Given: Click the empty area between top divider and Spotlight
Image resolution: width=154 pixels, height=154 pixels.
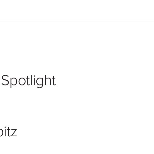Looking at the screenshot, I should coord(77,48).
